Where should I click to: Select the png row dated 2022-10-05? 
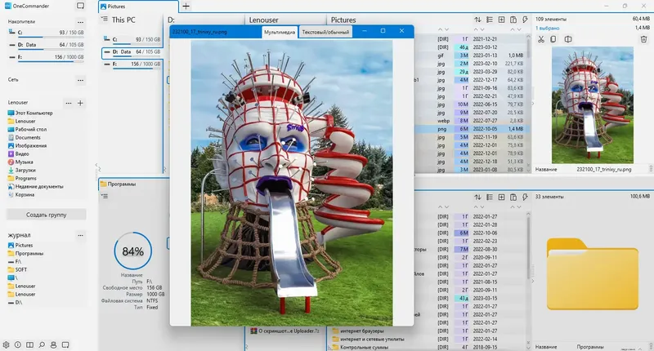(x=473, y=129)
